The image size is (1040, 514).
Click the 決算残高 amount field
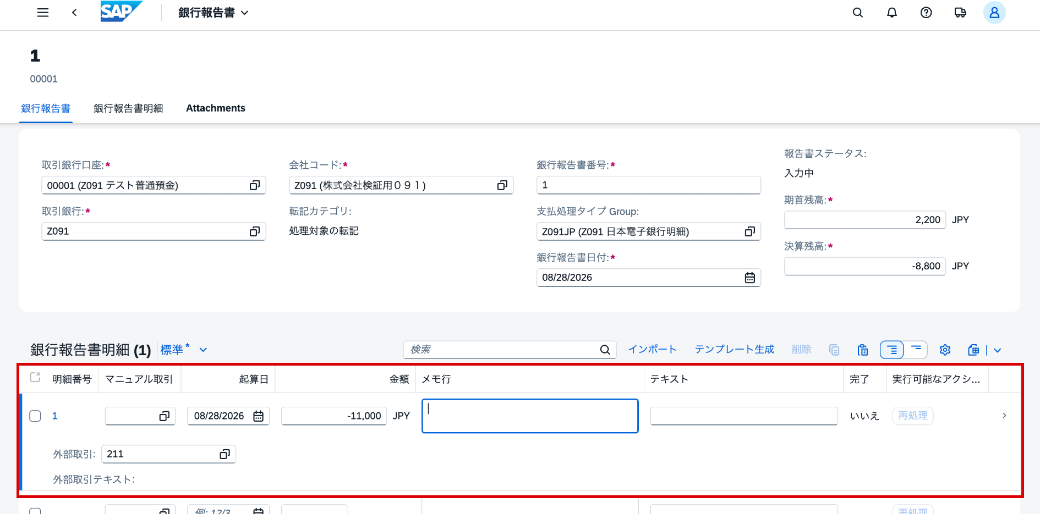864,266
